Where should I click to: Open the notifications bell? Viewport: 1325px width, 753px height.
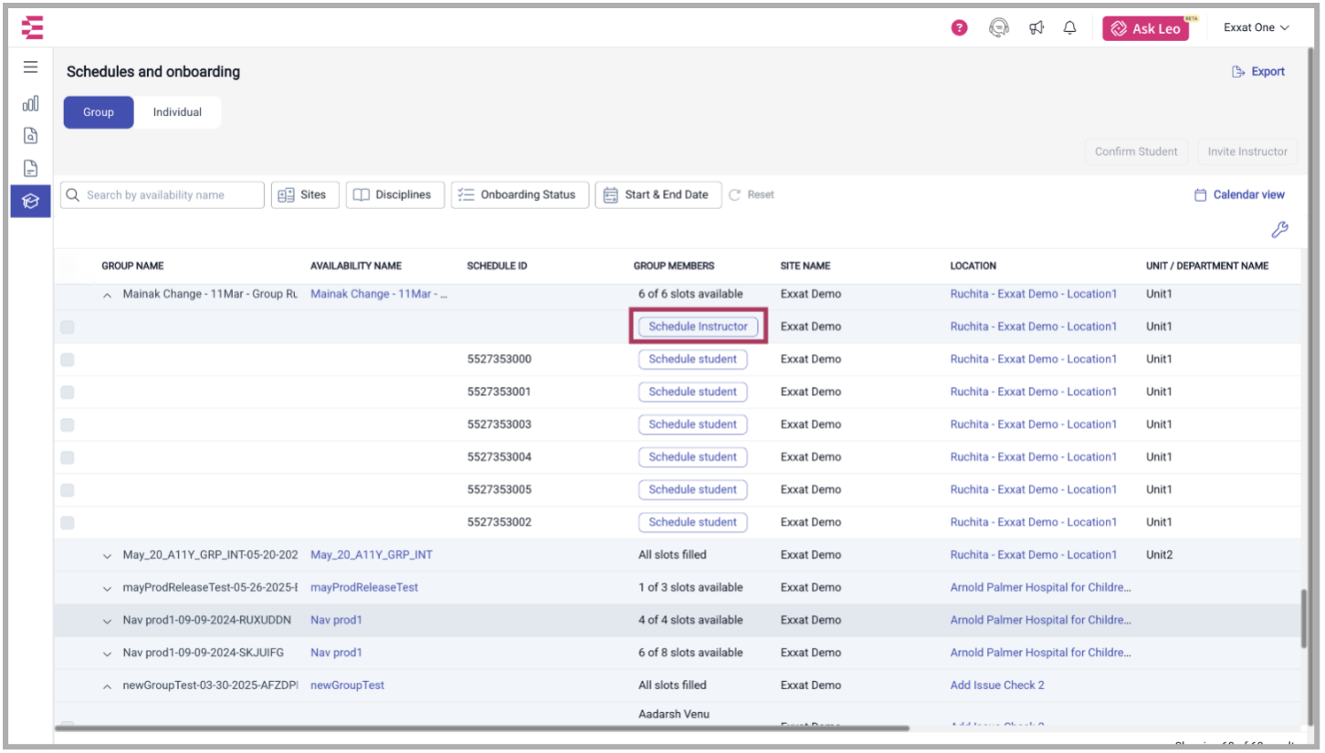(1069, 28)
